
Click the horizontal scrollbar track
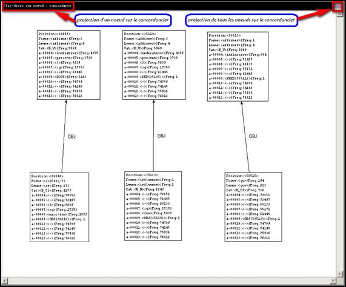pos(169,280)
